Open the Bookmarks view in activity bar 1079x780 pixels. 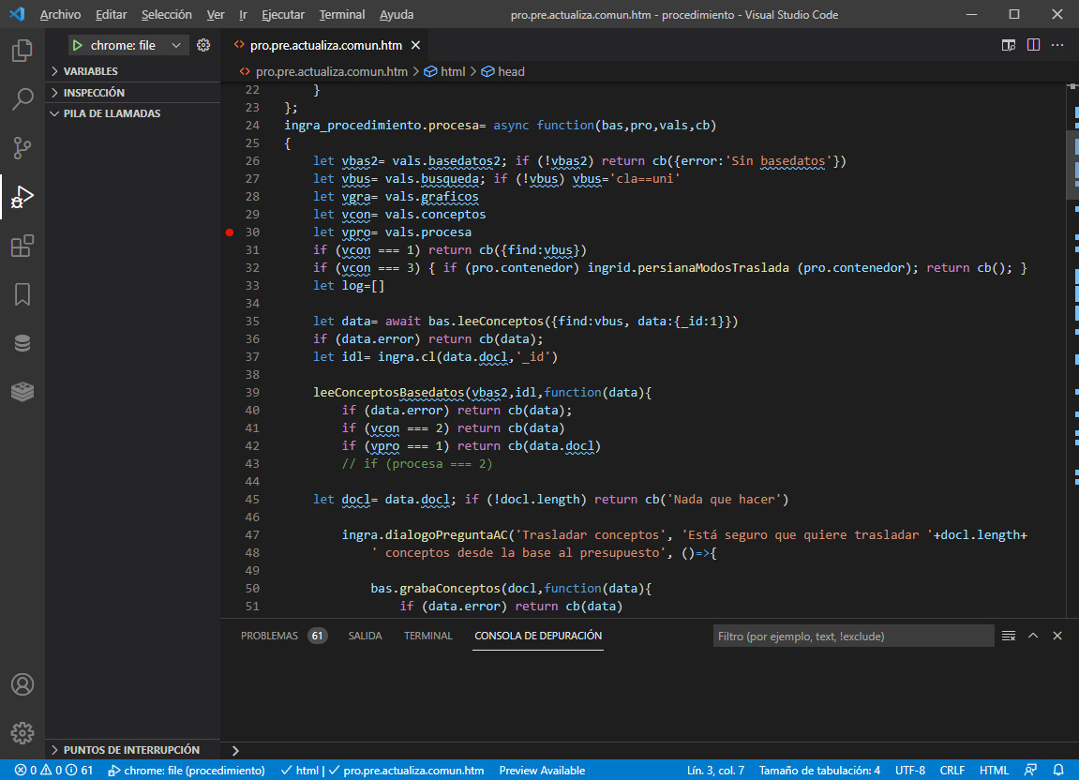point(22,294)
